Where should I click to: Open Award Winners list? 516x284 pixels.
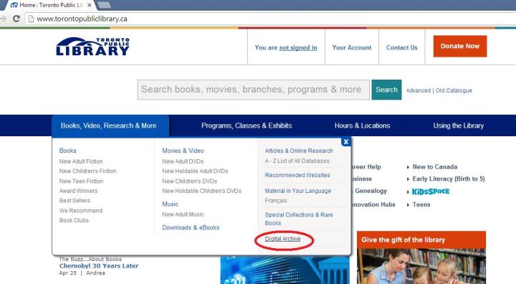point(78,191)
